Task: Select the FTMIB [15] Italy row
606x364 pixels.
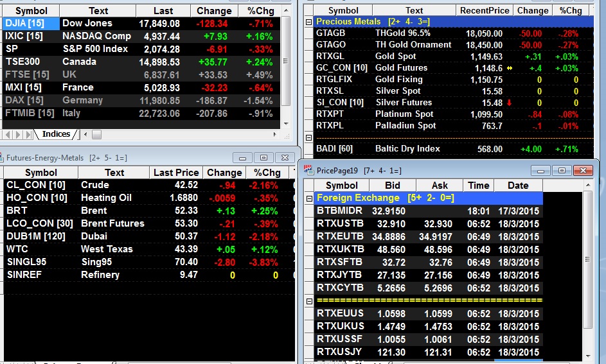Action: tap(141, 113)
